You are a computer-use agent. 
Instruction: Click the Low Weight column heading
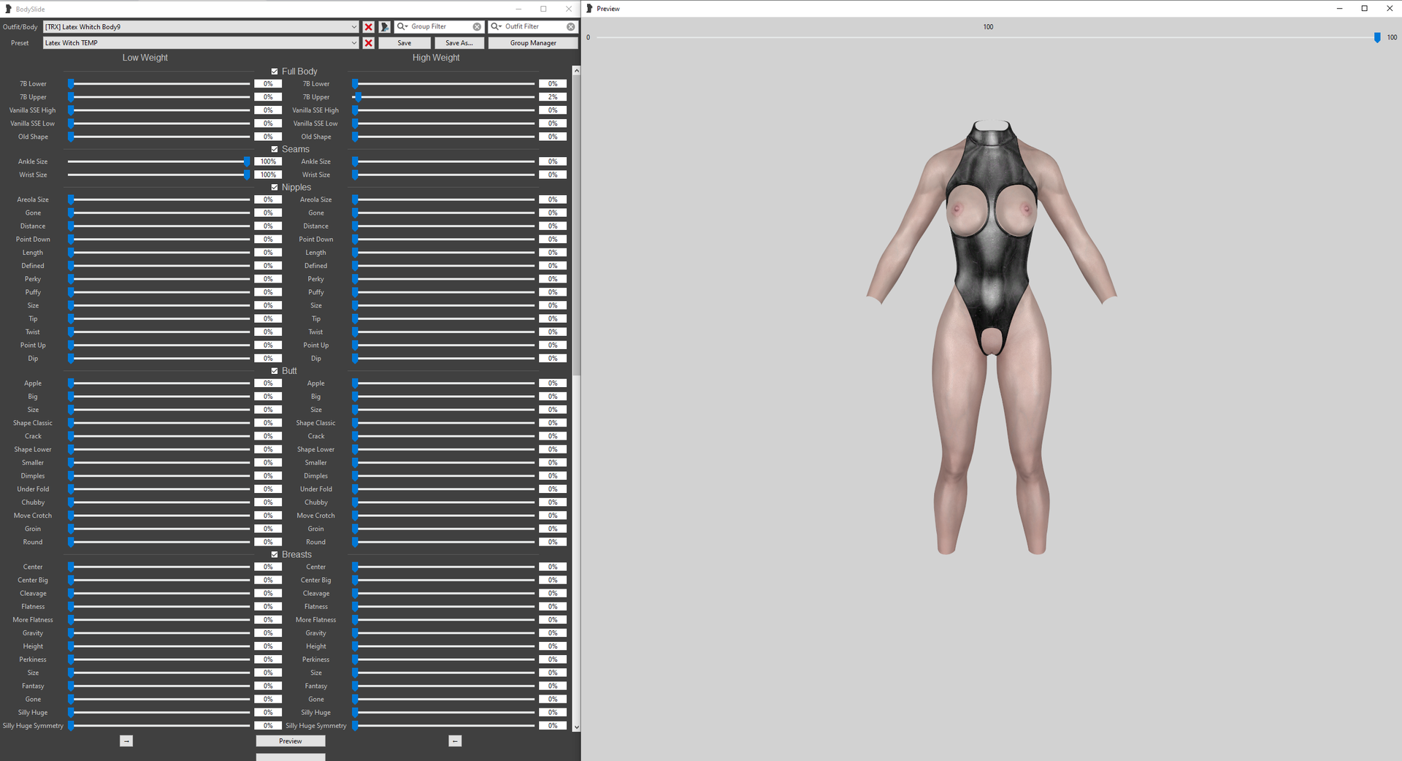145,58
